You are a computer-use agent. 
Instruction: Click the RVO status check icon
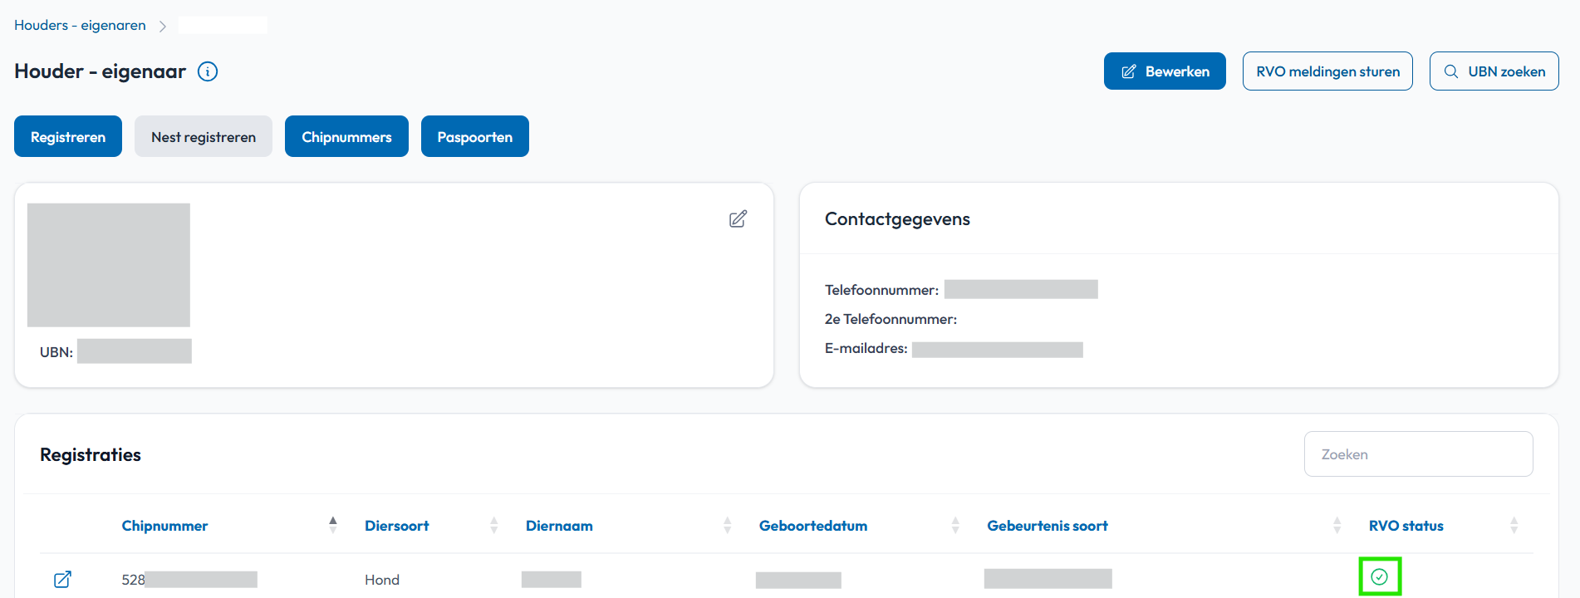(x=1379, y=576)
